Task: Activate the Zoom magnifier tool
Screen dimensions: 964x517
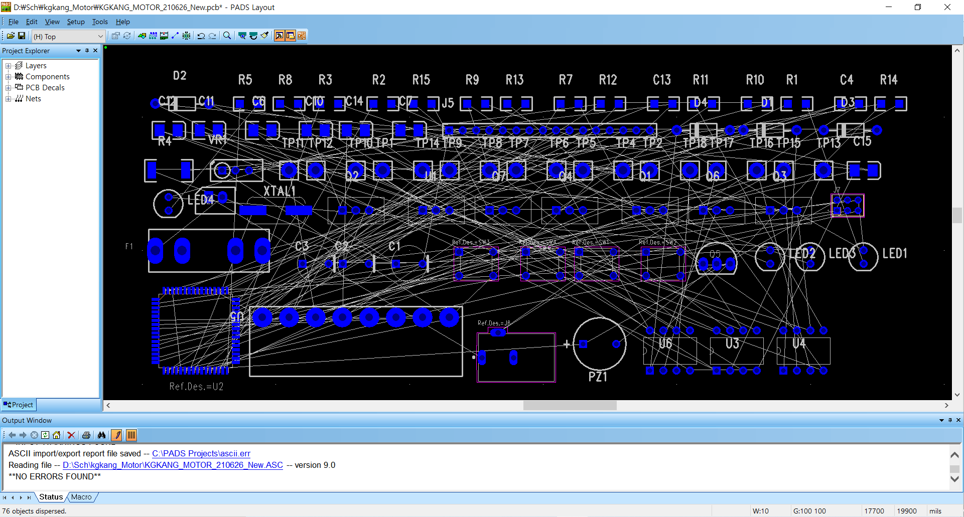Action: click(x=227, y=36)
